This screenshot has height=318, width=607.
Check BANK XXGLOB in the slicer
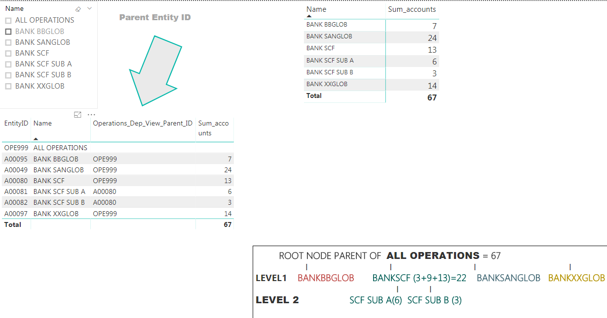(8, 86)
